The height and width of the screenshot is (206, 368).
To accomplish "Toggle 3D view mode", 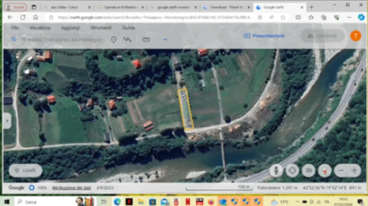I will 308,171.
